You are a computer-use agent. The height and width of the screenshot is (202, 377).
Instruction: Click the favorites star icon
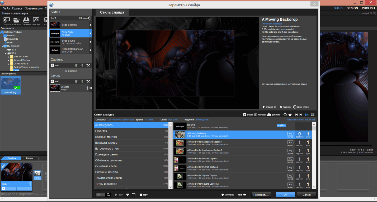290,115
